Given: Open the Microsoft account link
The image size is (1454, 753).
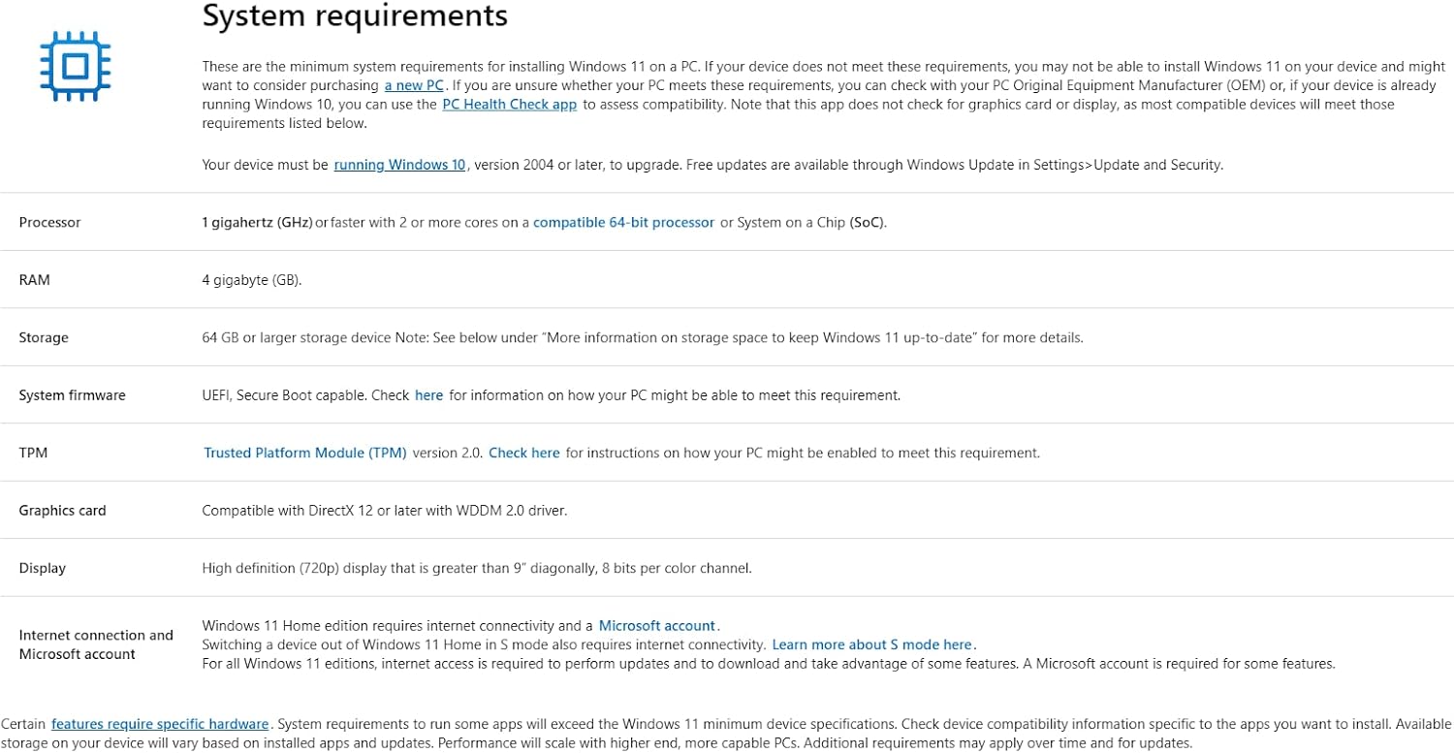Looking at the screenshot, I should click(x=656, y=626).
